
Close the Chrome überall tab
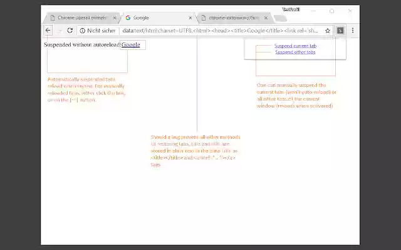[115, 18]
